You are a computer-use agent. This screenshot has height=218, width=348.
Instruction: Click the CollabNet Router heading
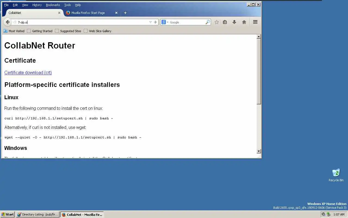pyautogui.click(x=40, y=46)
